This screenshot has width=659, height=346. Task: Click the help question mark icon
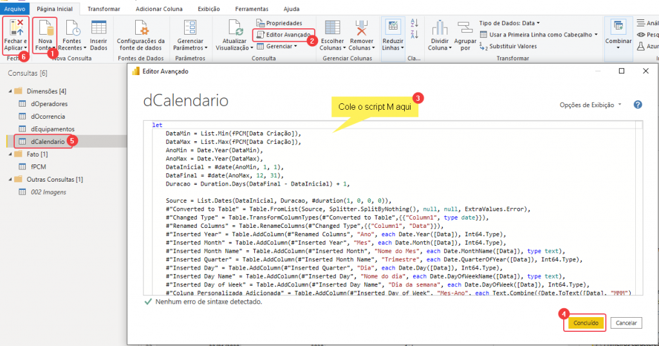tap(638, 104)
